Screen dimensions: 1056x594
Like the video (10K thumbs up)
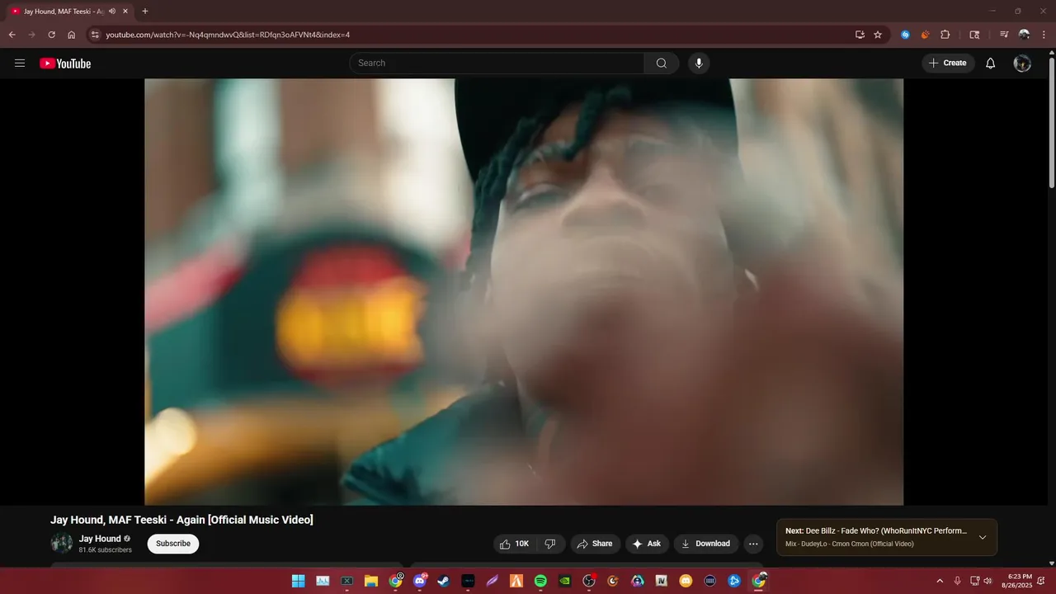click(x=515, y=544)
